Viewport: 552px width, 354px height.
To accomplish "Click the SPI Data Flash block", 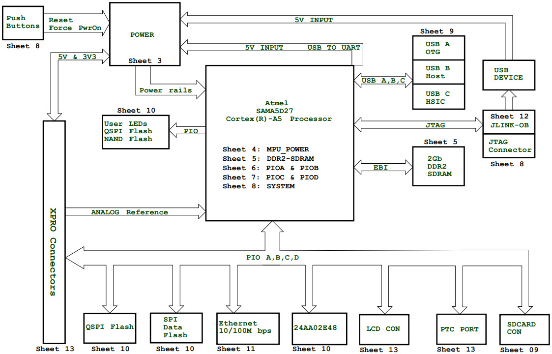I will tap(175, 327).
